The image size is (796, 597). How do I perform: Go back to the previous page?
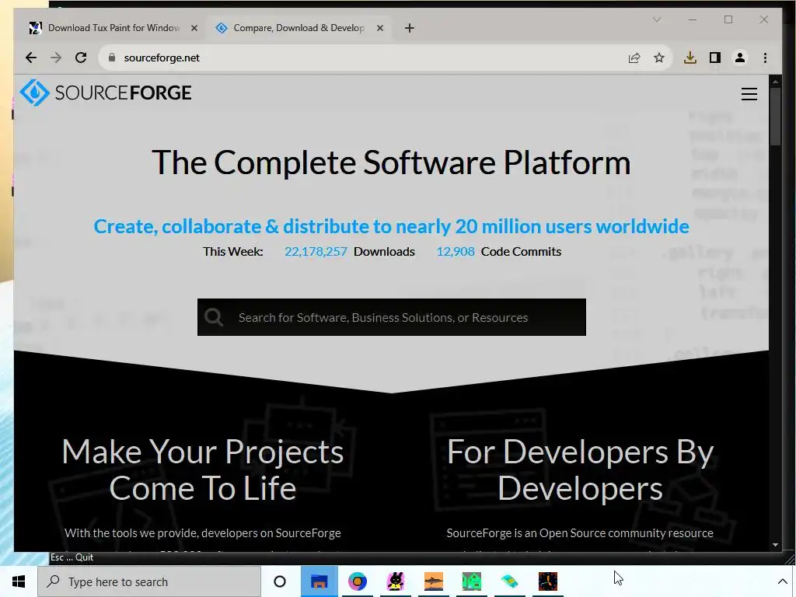point(31,58)
